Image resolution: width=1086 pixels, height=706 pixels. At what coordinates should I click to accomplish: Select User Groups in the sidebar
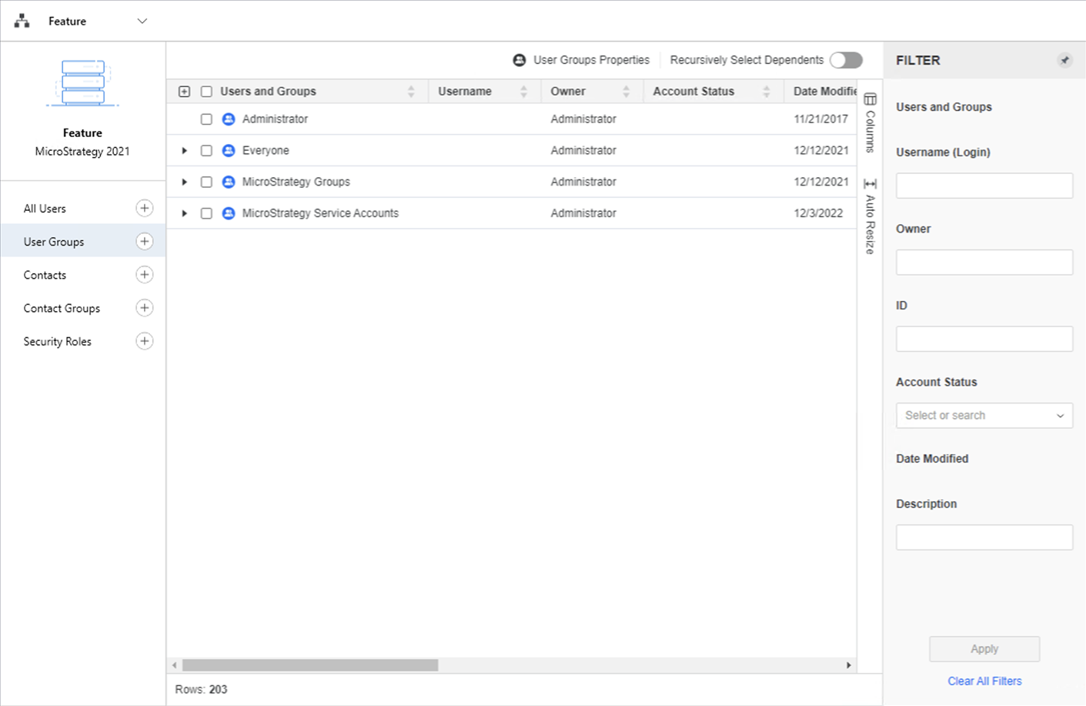54,242
